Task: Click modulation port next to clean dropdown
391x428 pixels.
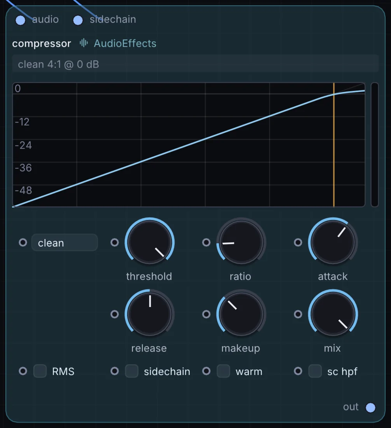Action: [23, 242]
